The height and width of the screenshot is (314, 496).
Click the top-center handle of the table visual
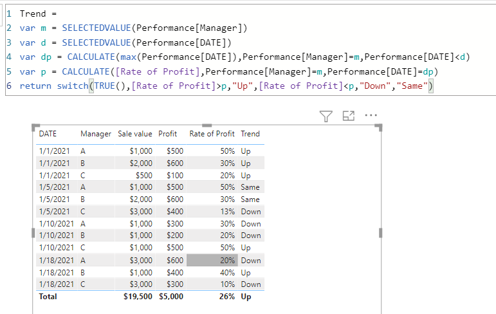207,125
